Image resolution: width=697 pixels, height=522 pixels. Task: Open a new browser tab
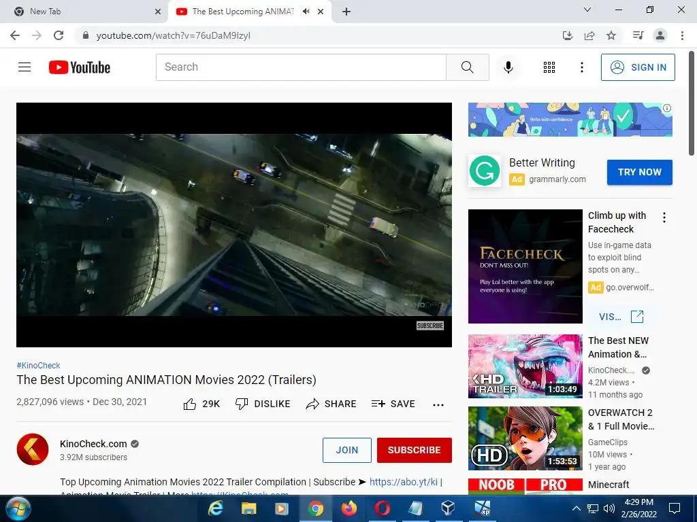coord(346,12)
